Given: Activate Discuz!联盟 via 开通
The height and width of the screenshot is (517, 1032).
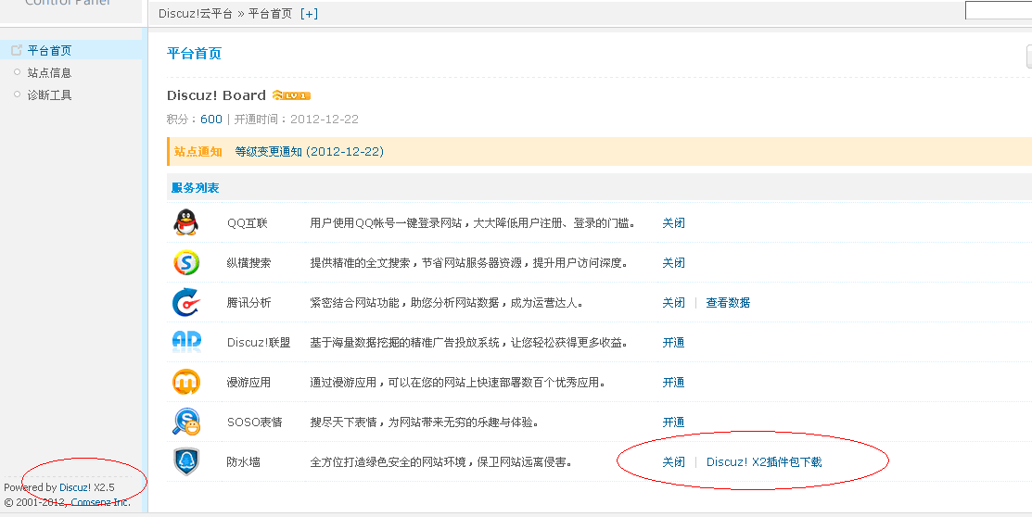Looking at the screenshot, I should point(673,343).
